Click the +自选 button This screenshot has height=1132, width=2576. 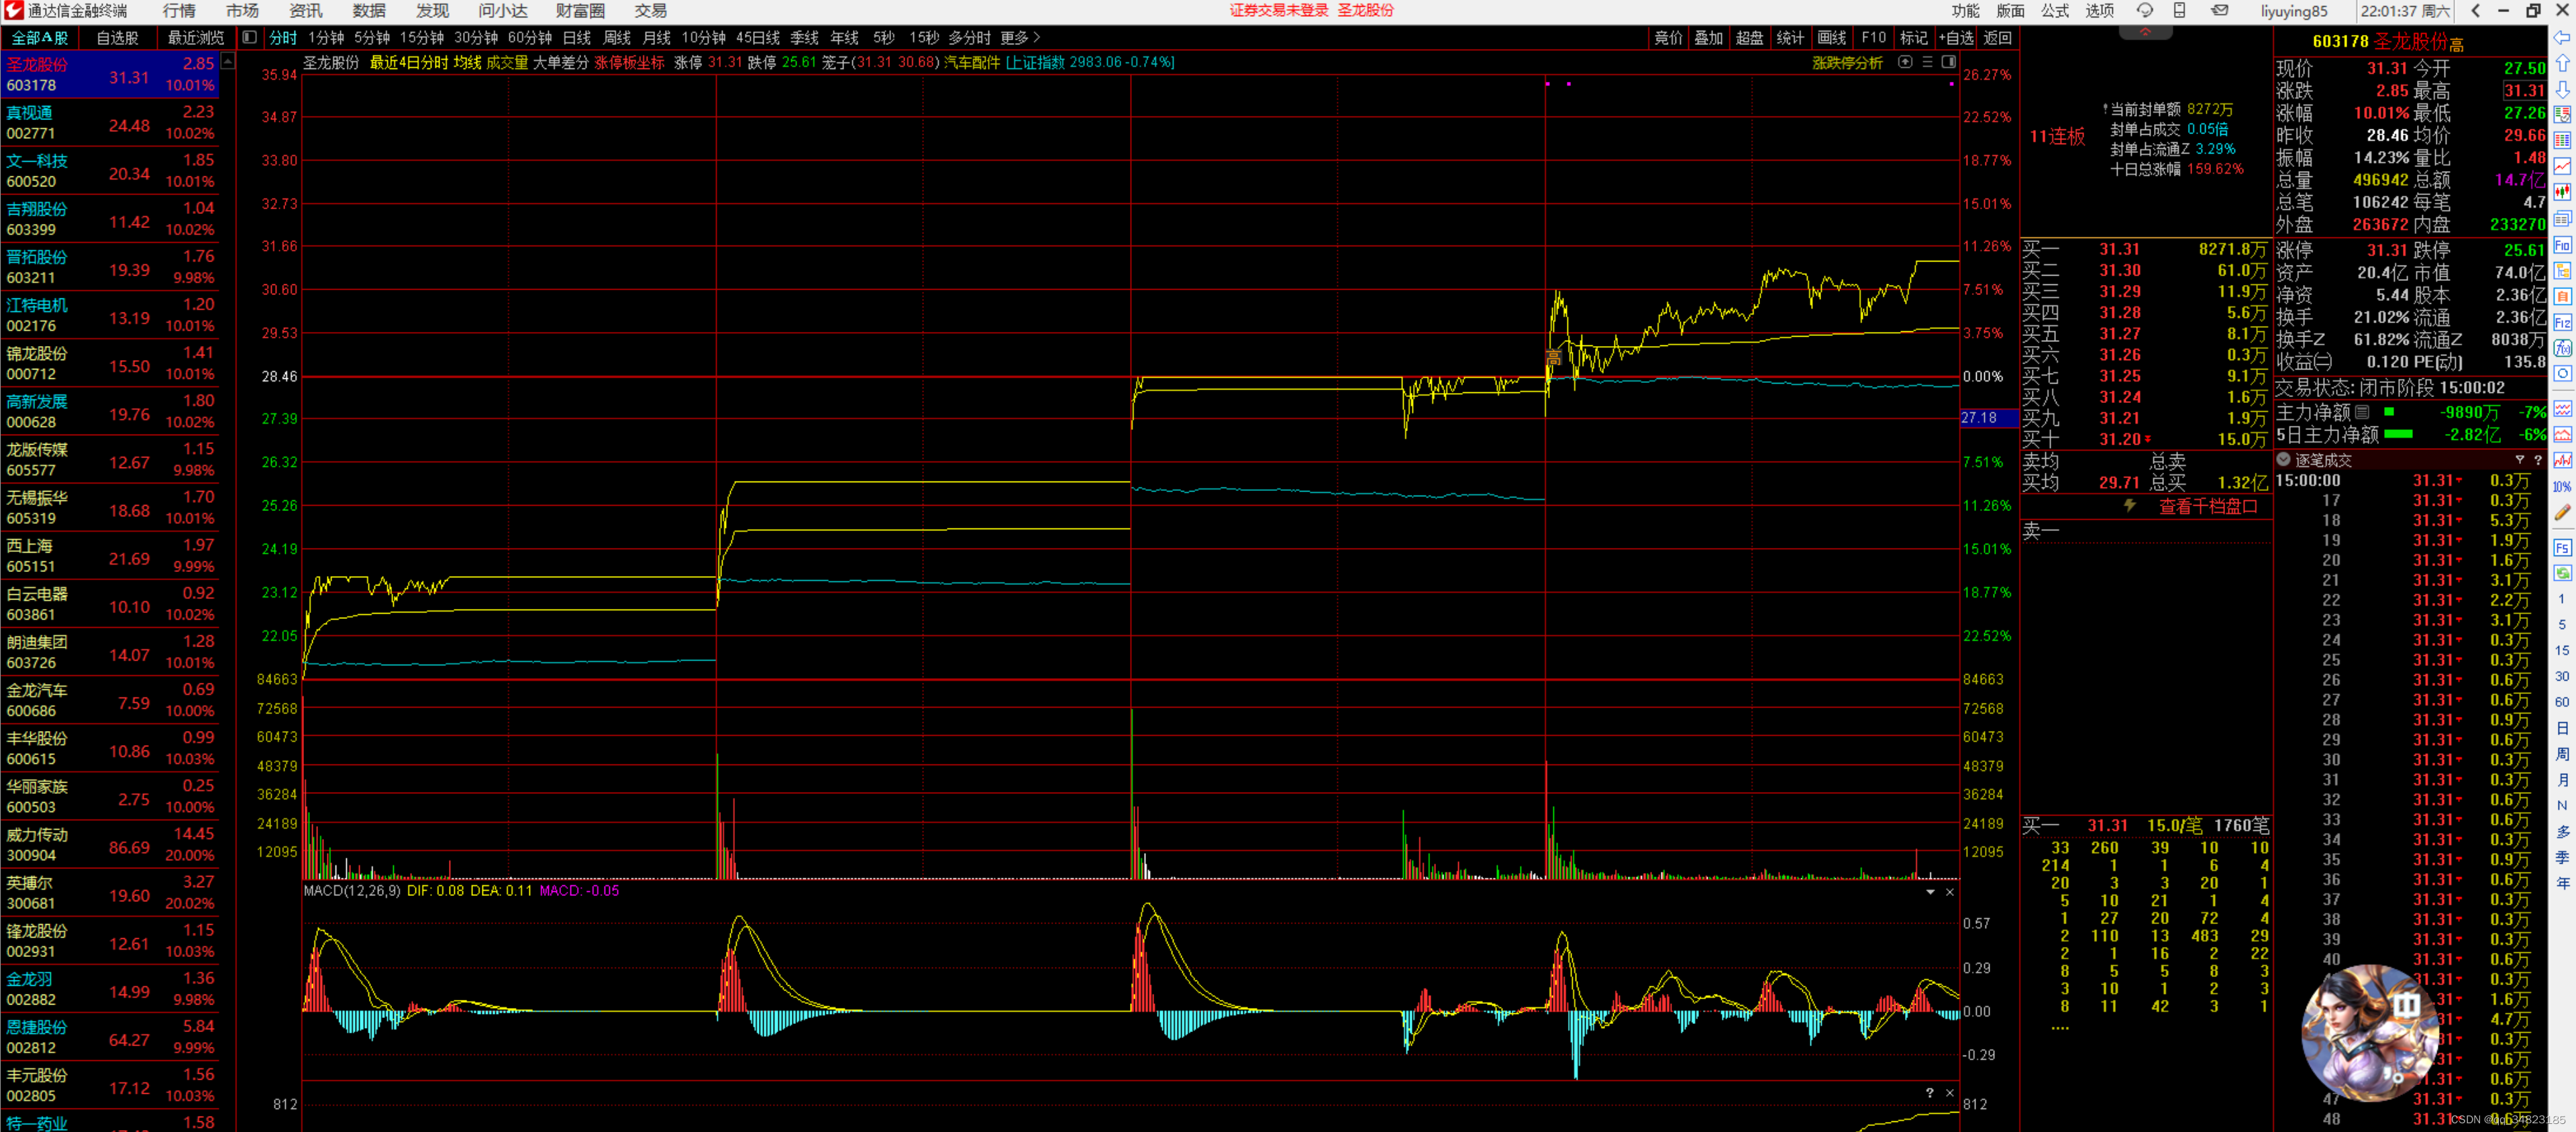pos(1956,37)
